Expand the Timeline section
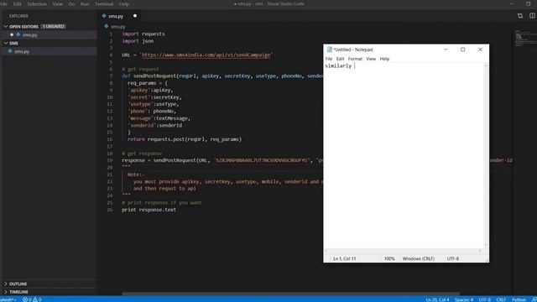Screen dimensions: 537x302 pos(6,292)
